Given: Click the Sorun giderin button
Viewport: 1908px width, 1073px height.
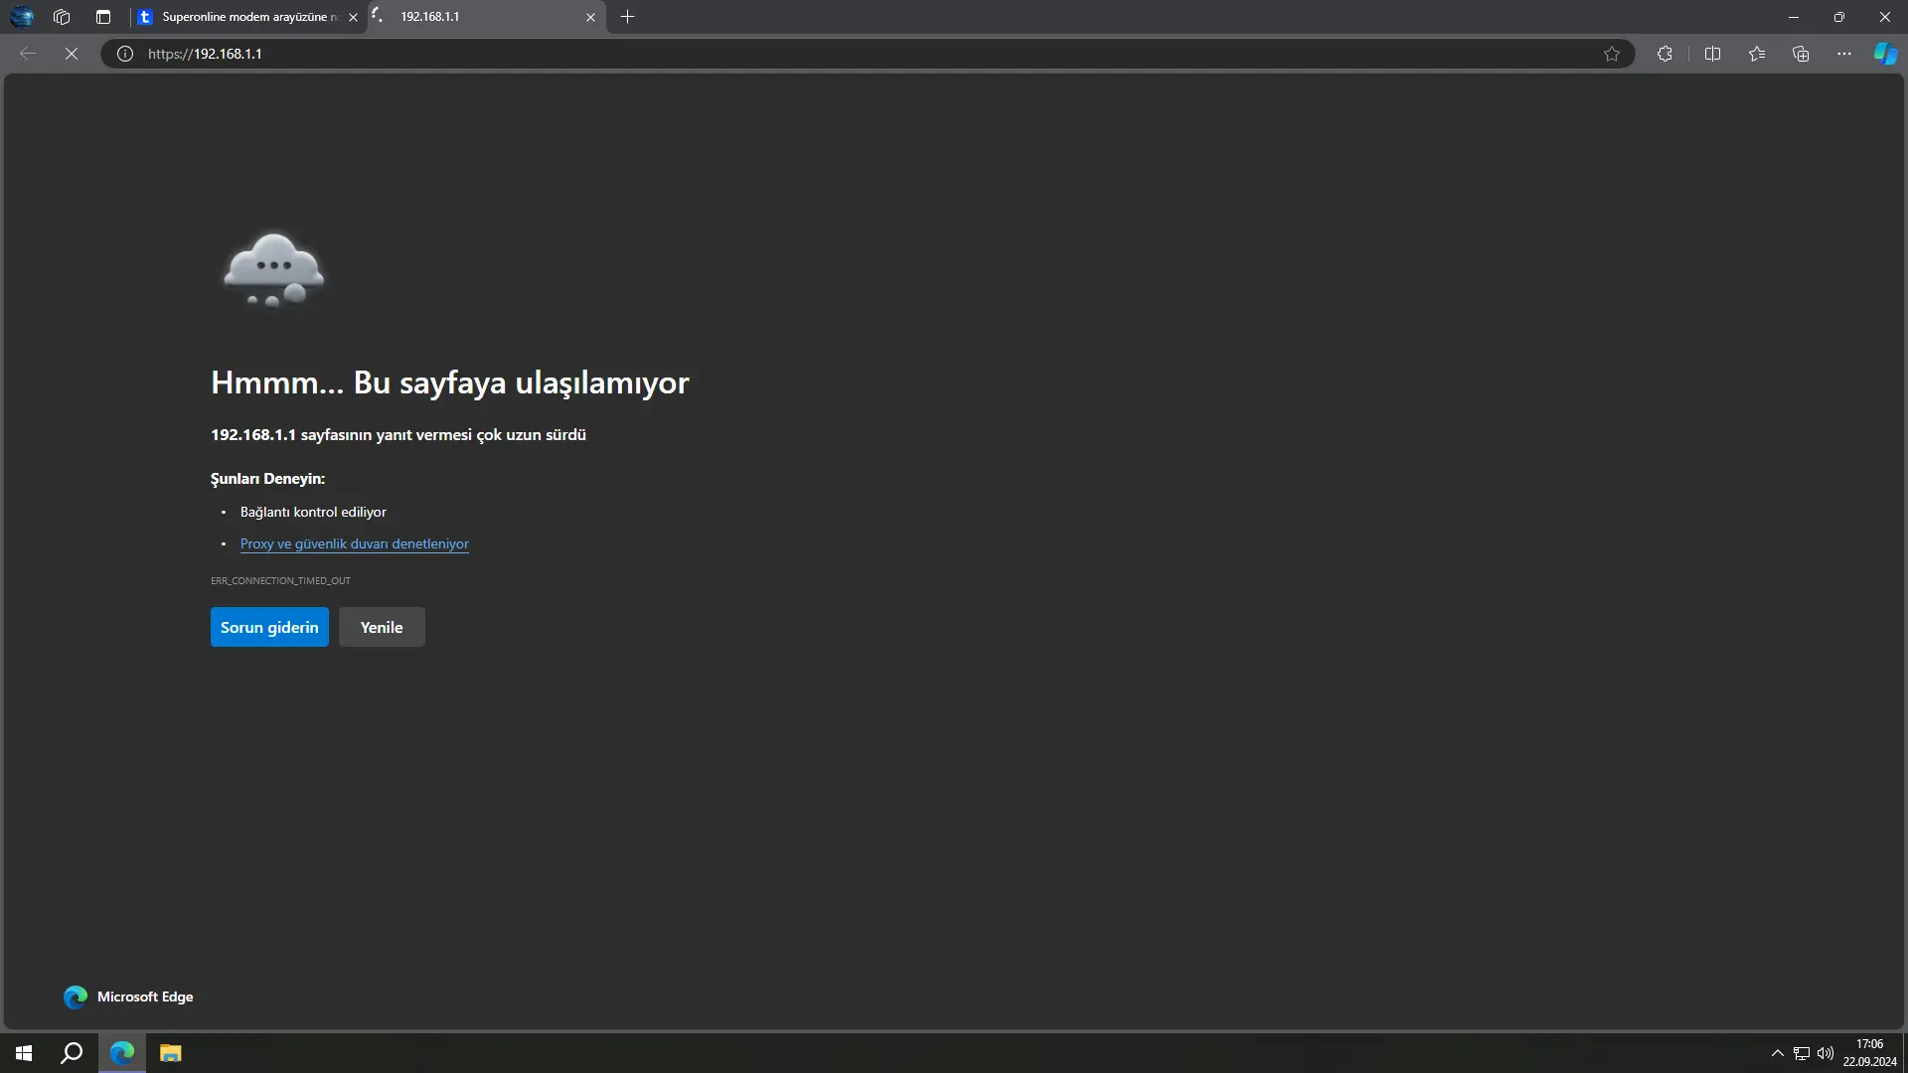Looking at the screenshot, I should click(269, 627).
